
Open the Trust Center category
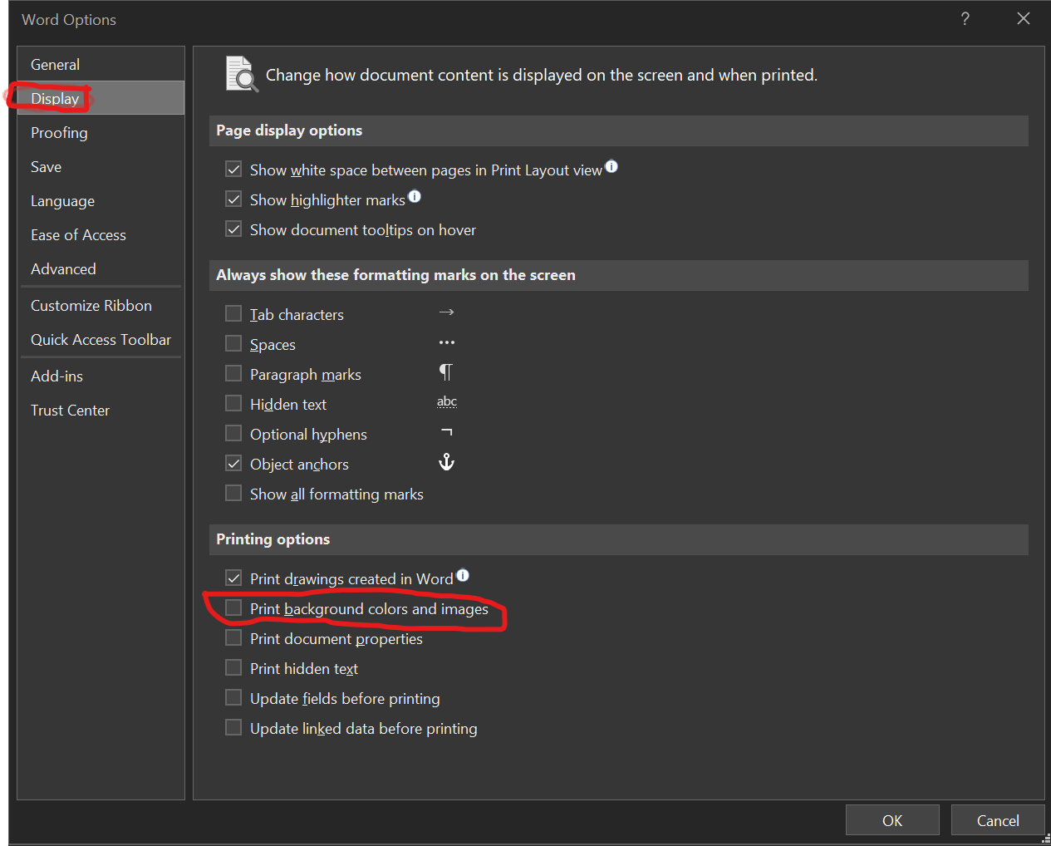101,410
